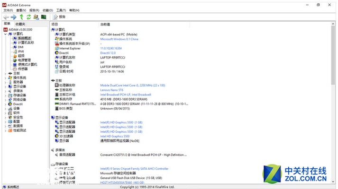Click the 日期/时间 row icon

point(57,71)
